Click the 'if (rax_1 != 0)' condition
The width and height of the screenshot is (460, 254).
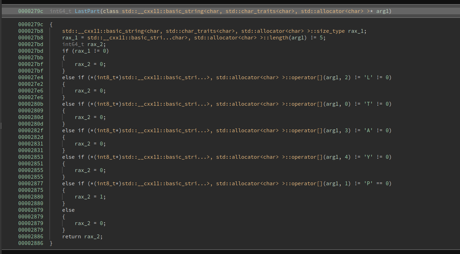(x=86, y=51)
